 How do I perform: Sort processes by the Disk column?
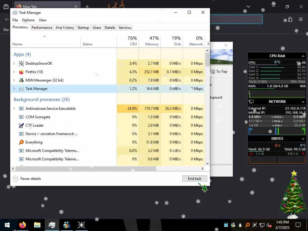coord(172,41)
